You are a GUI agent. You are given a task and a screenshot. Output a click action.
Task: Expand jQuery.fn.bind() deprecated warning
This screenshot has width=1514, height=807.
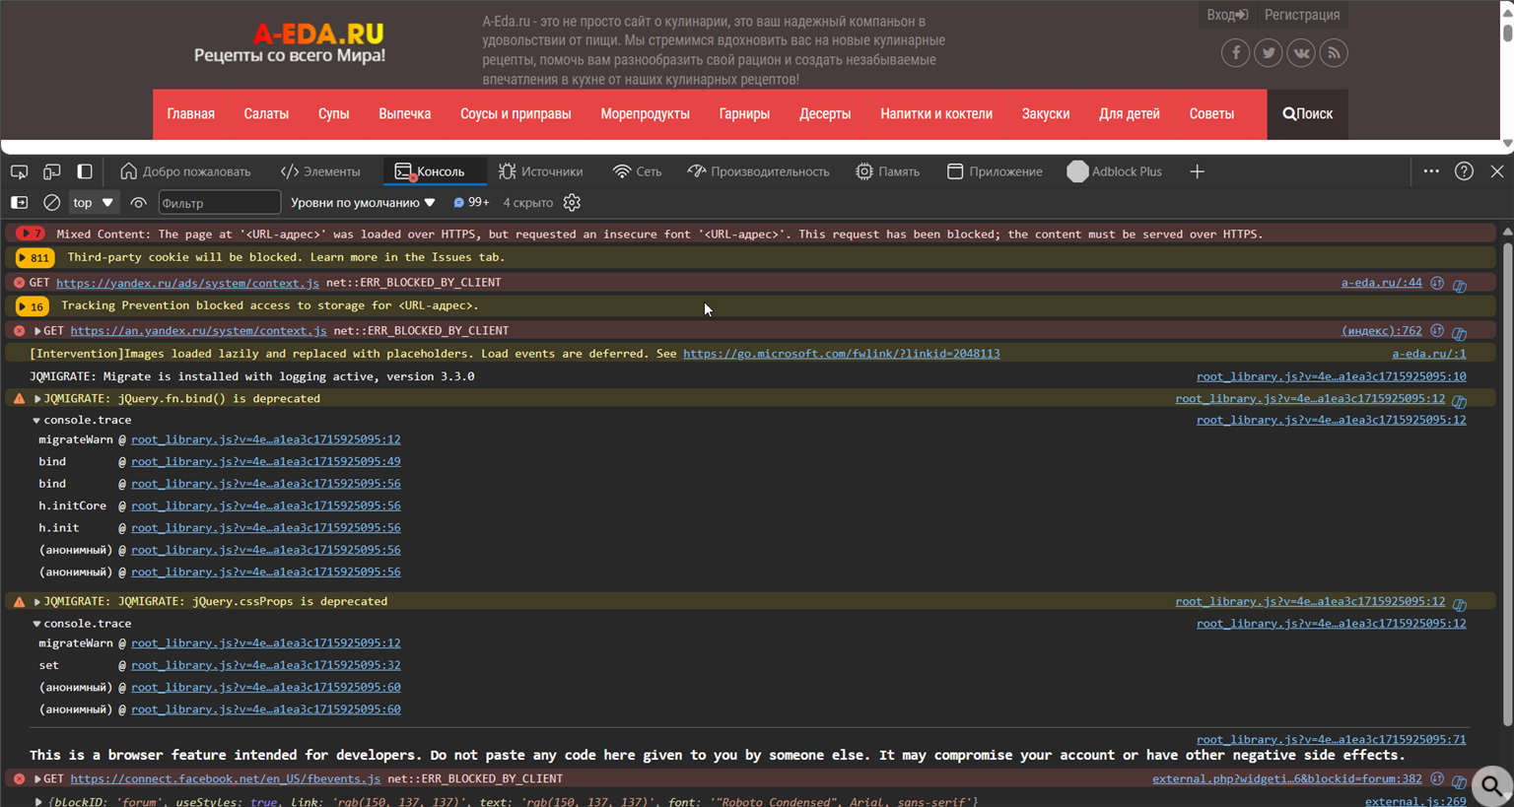37,399
